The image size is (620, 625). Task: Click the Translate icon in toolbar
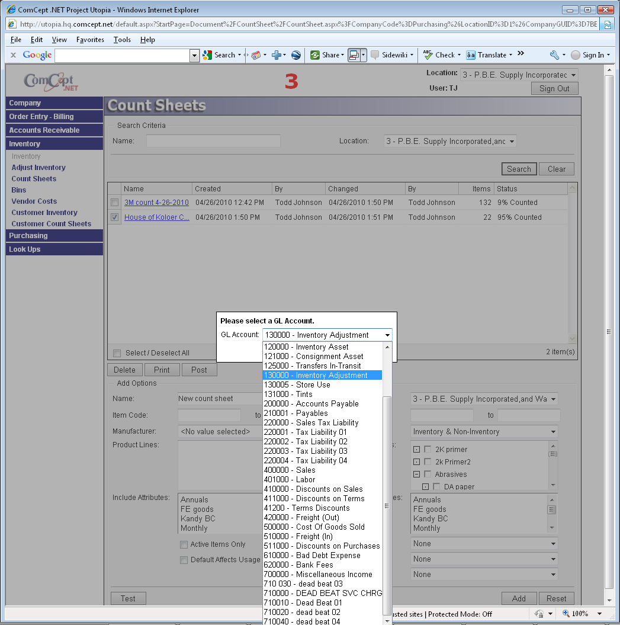click(x=471, y=55)
